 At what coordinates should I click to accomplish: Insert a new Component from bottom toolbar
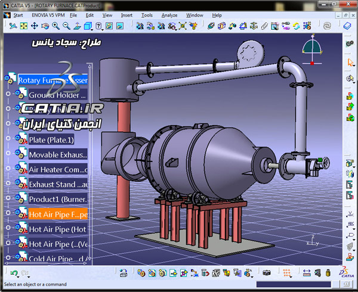(141, 272)
